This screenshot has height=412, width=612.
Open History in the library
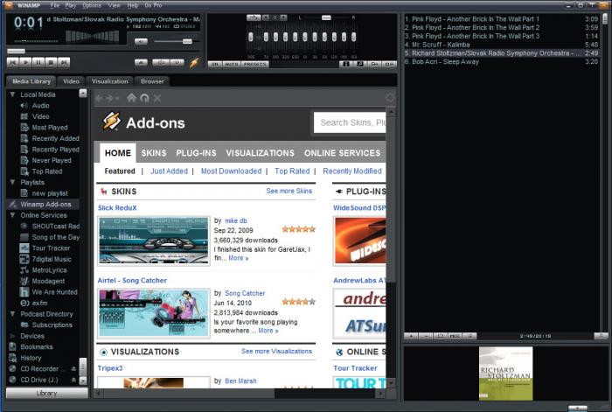(x=31, y=358)
